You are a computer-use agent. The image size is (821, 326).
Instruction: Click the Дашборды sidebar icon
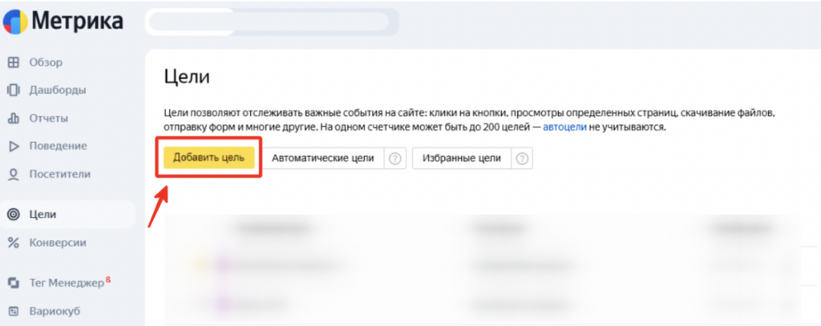14,90
